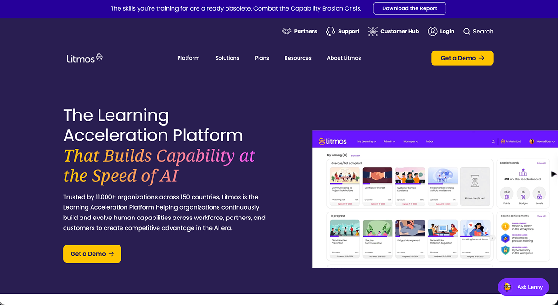Open the Plans menu
The height and width of the screenshot is (305, 558).
point(262,58)
